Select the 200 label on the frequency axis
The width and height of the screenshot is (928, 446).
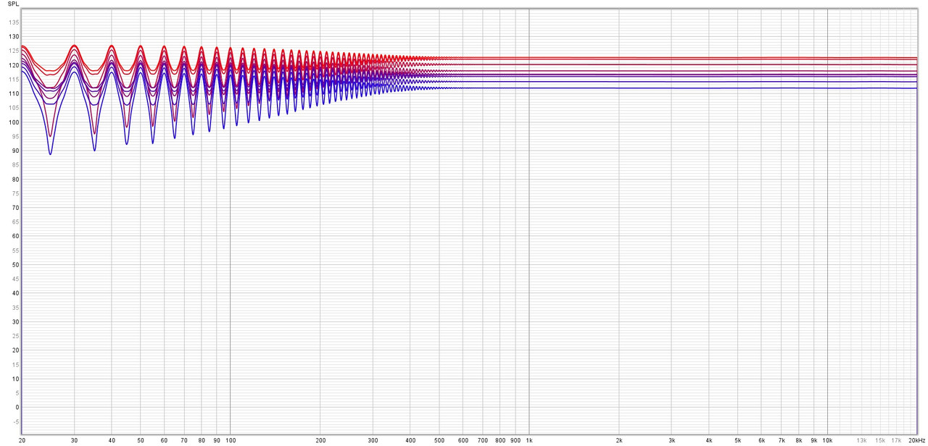click(320, 440)
